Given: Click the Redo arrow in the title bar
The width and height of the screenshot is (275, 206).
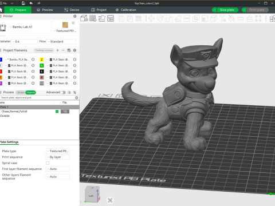Looking at the screenshot, I should (39, 3).
